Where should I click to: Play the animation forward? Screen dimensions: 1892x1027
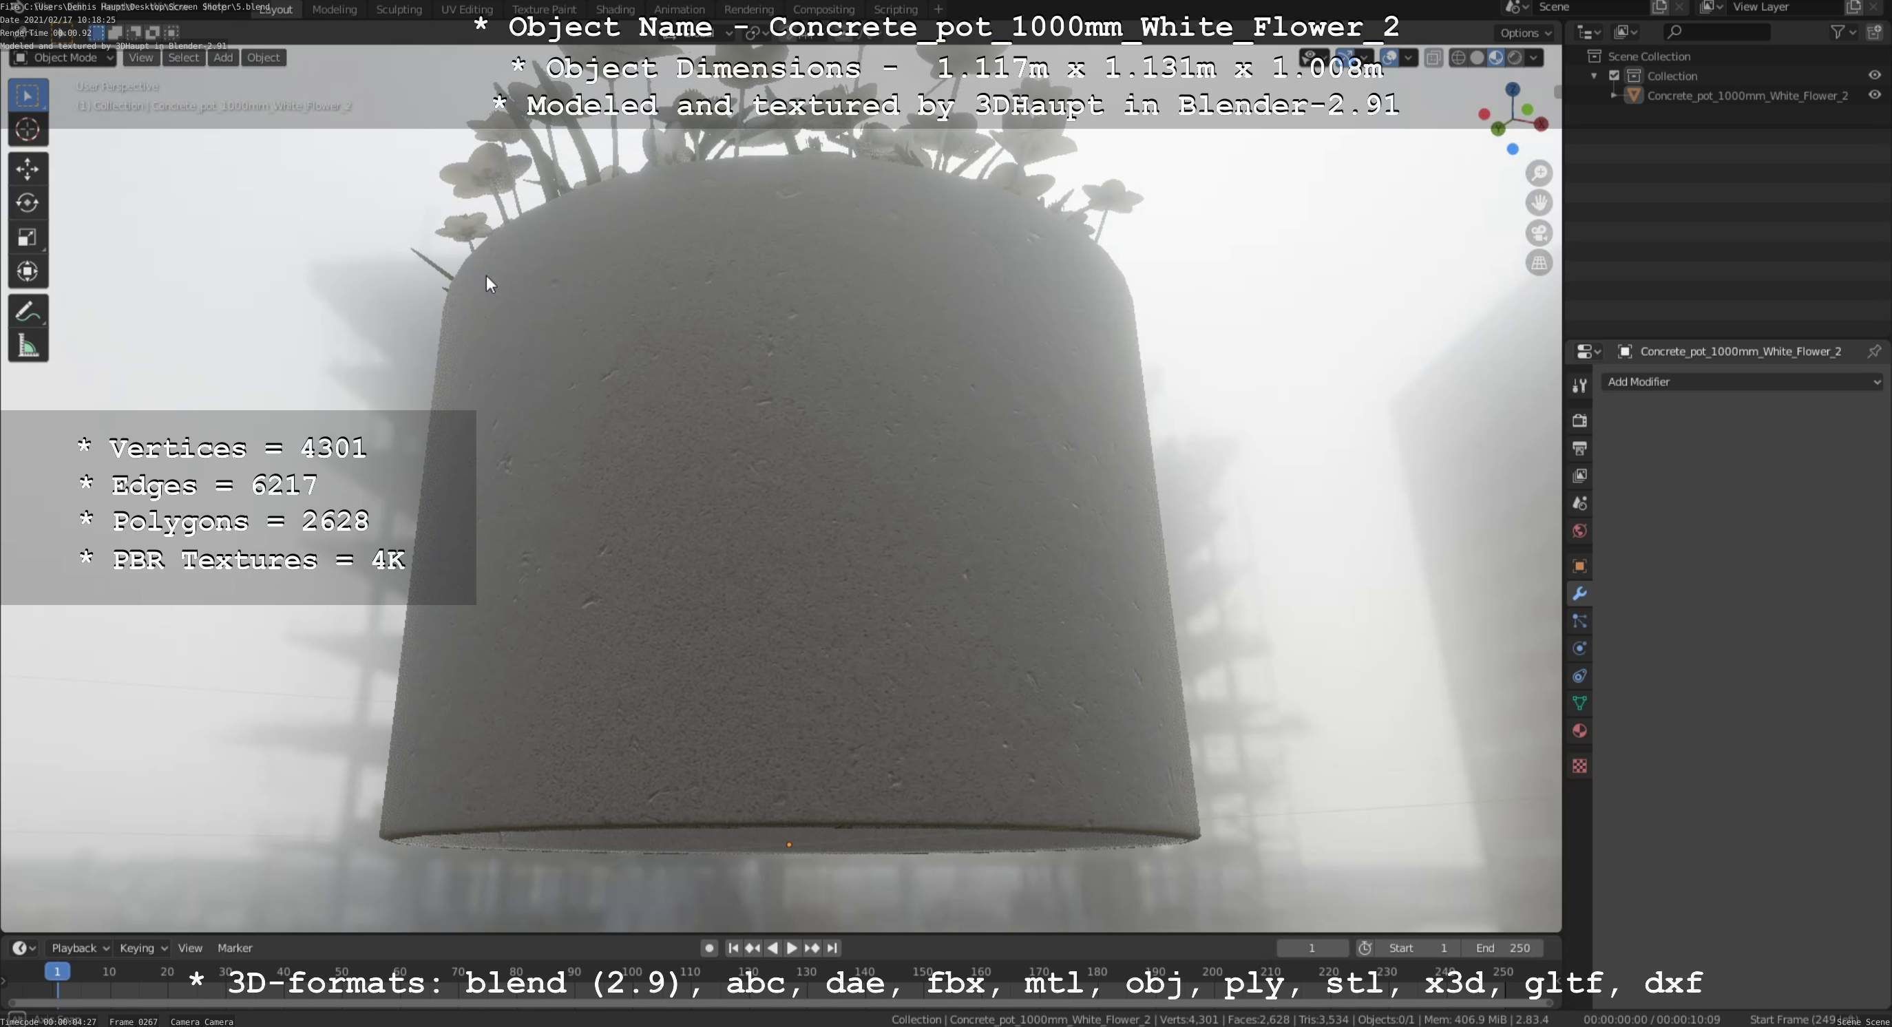[x=792, y=948]
